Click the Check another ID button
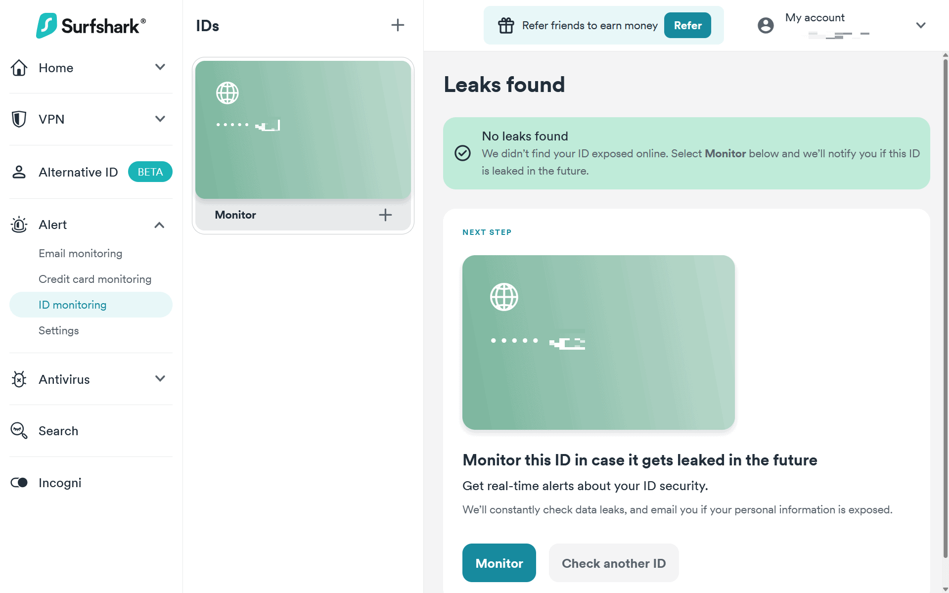The width and height of the screenshot is (949, 593). pos(613,563)
